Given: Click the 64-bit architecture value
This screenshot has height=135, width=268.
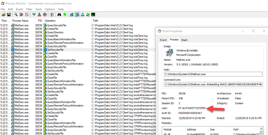Looking at the screenshot, I should tap(238, 94).
